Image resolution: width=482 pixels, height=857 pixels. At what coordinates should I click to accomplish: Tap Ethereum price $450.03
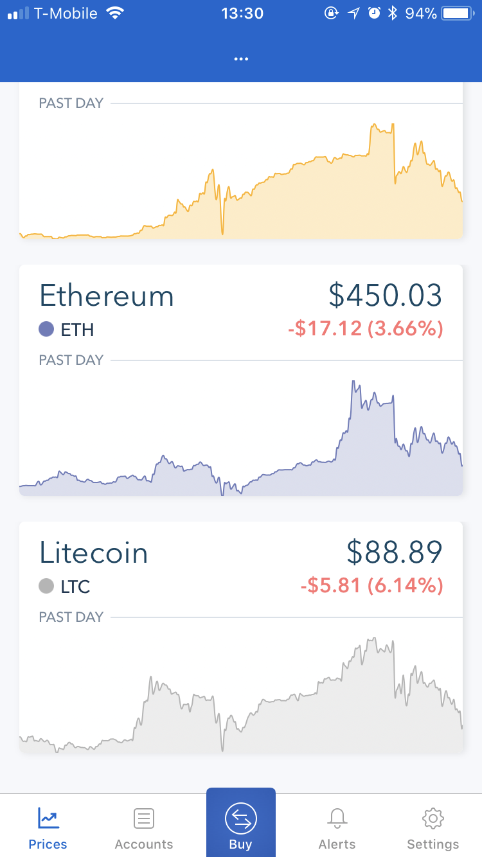(385, 296)
